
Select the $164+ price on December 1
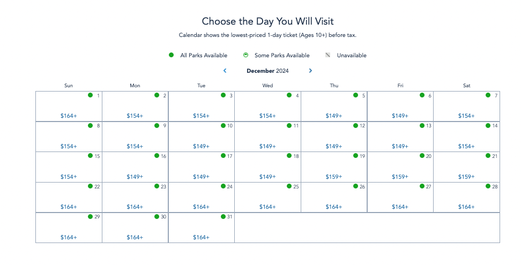[x=69, y=116]
